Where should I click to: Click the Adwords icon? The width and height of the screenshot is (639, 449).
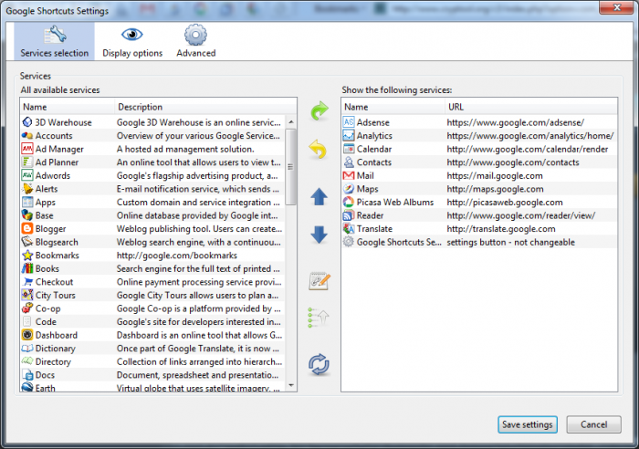(27, 175)
